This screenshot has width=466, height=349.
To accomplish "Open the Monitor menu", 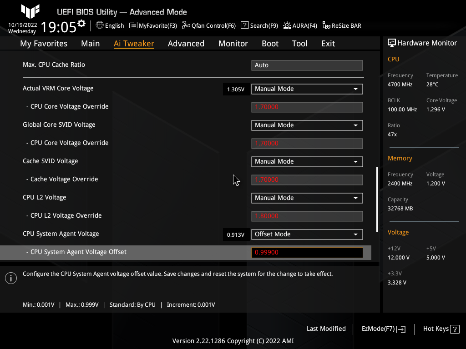I will (x=233, y=43).
